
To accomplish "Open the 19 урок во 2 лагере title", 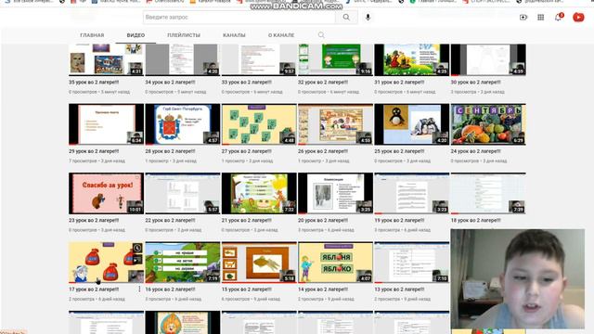I will [399, 220].
